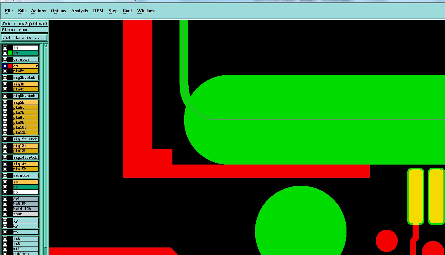
Task: Select layer name tx6
Action: [26, 244]
